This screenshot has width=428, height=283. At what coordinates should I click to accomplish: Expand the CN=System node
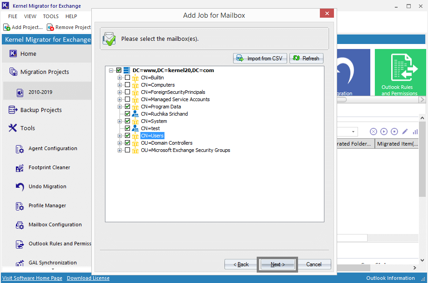click(x=119, y=121)
